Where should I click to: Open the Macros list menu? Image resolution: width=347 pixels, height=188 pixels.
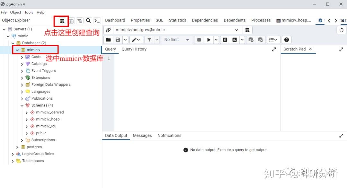pyautogui.click(x=273, y=40)
